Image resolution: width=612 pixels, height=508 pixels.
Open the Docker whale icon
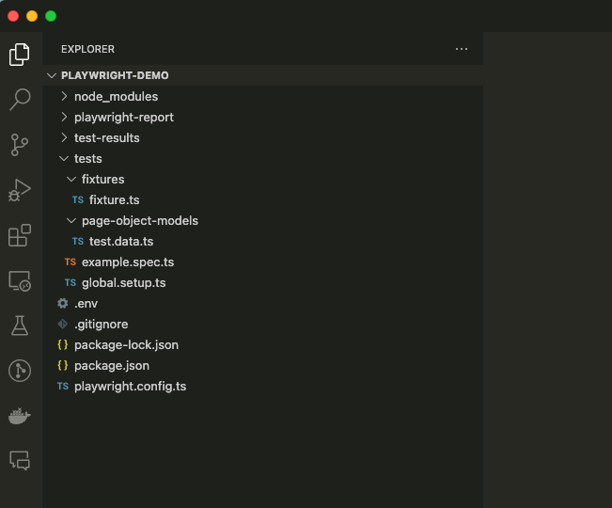(x=20, y=416)
